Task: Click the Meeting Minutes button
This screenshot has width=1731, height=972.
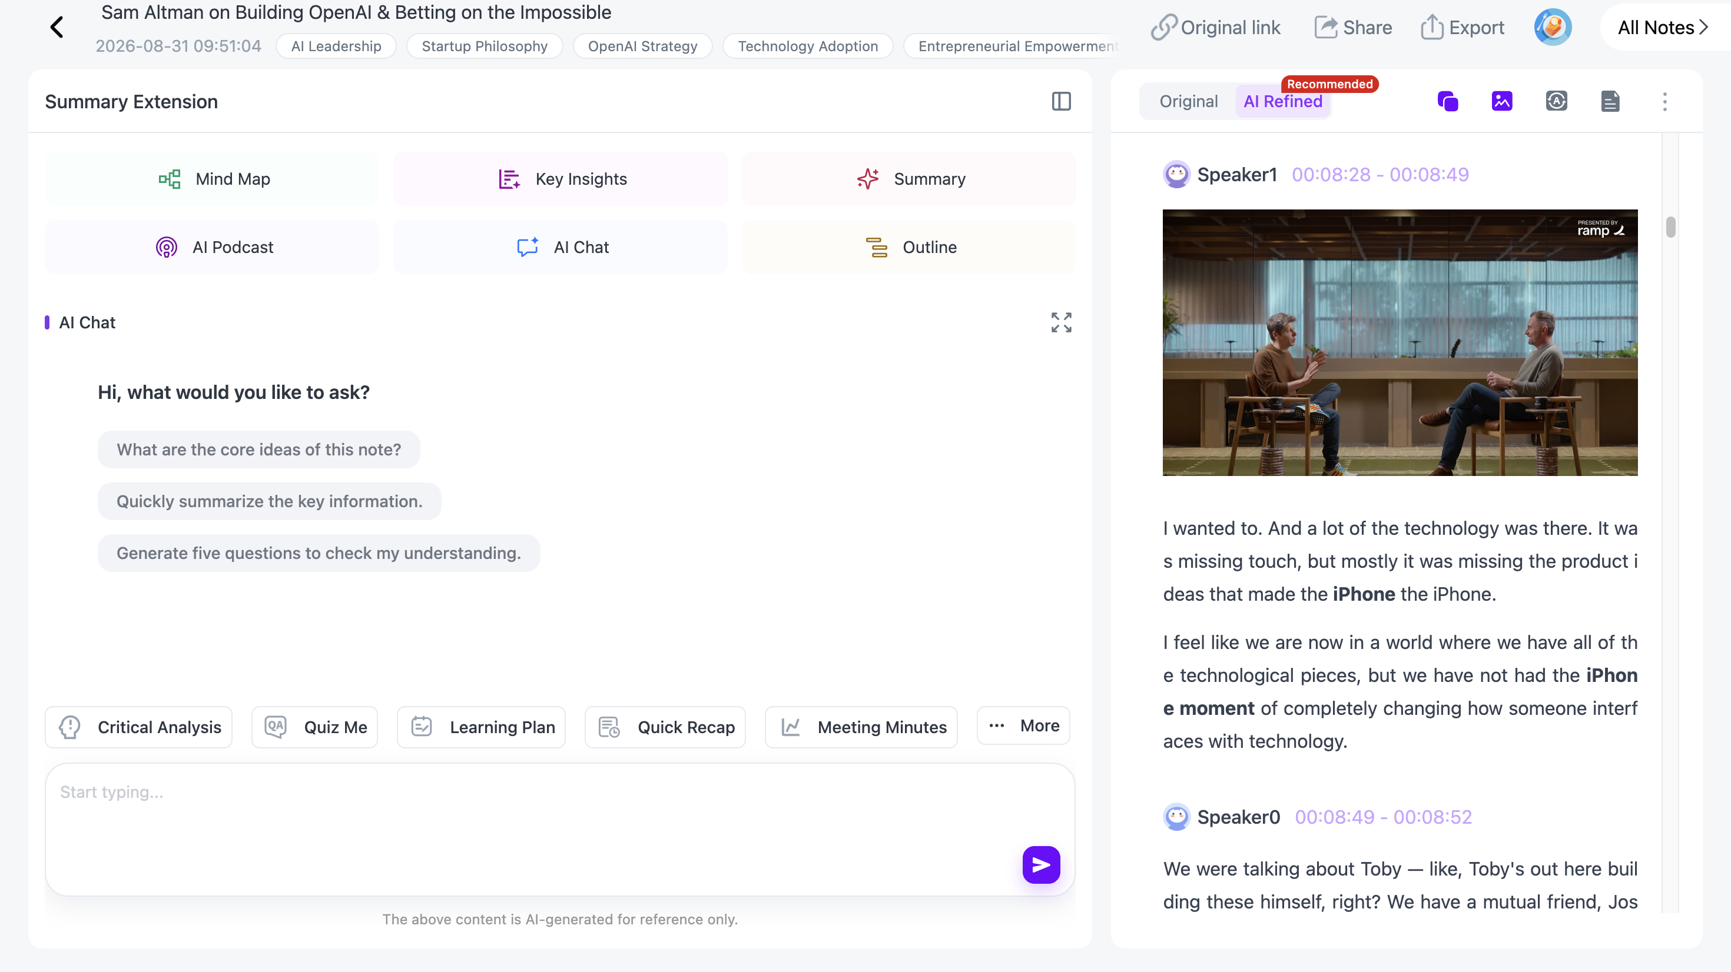Action: coord(861,727)
